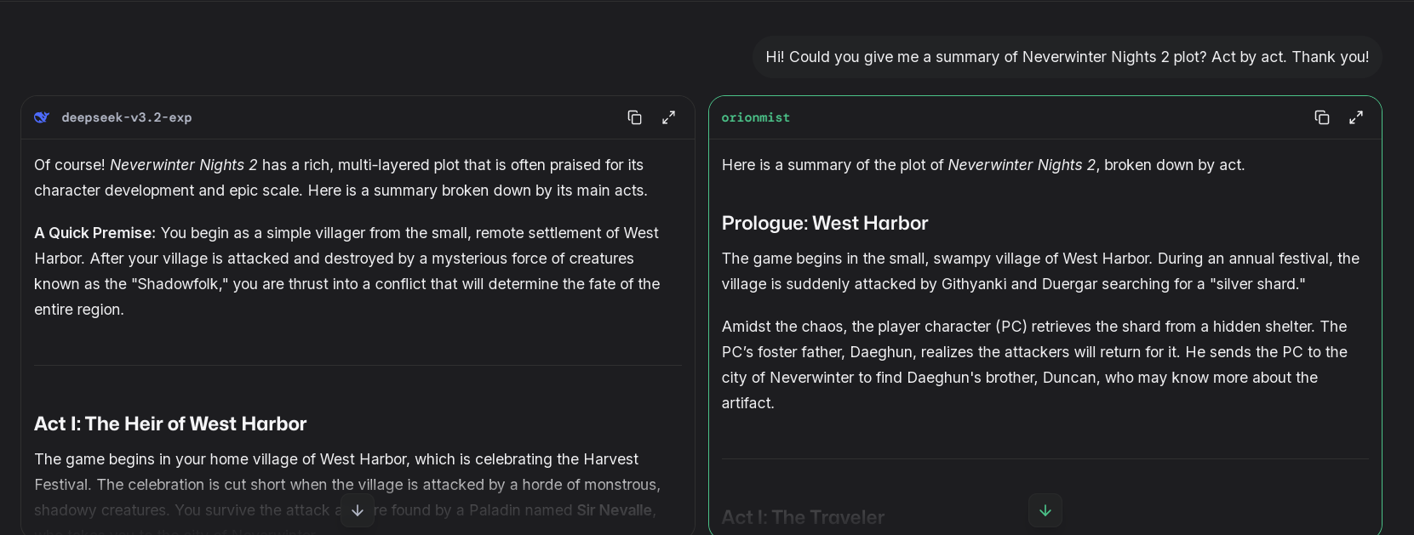Image resolution: width=1414 pixels, height=535 pixels.
Task: Click scroll-down arrow in deepseek panel
Action: (358, 510)
